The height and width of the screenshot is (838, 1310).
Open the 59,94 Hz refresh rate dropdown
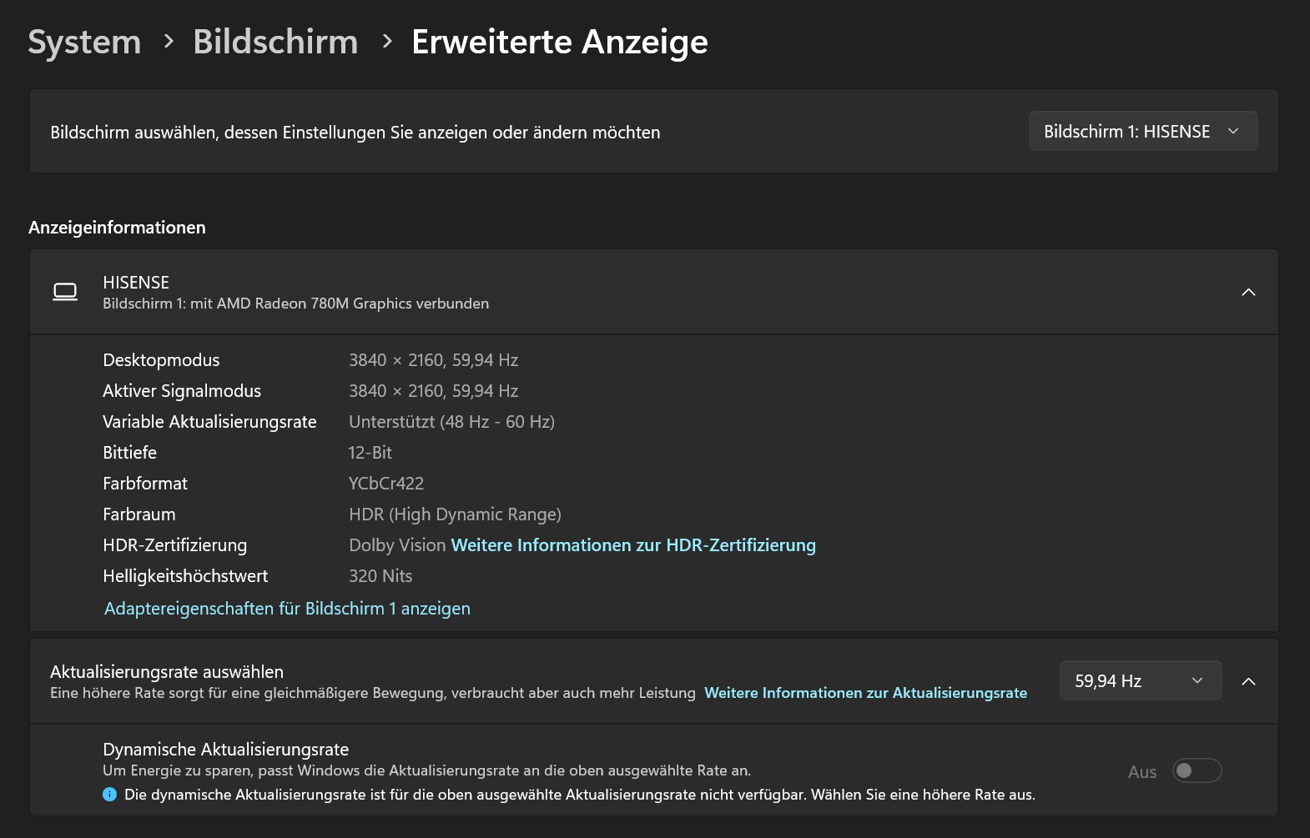coord(1140,681)
